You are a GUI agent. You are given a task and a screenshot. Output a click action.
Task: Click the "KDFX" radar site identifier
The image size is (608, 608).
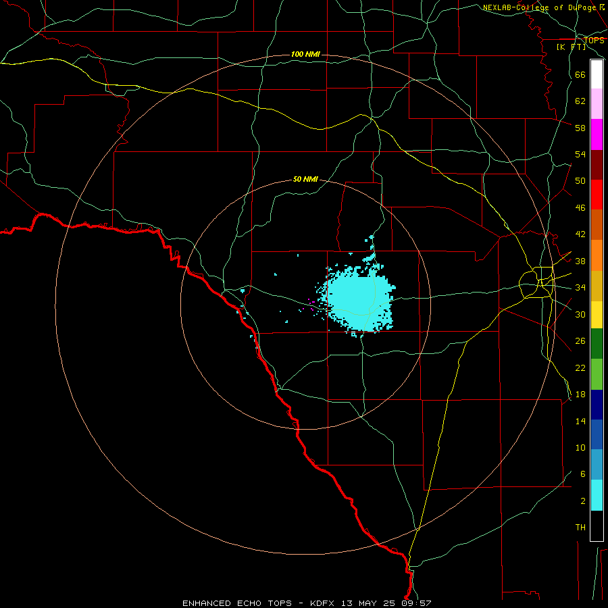pos(324,603)
